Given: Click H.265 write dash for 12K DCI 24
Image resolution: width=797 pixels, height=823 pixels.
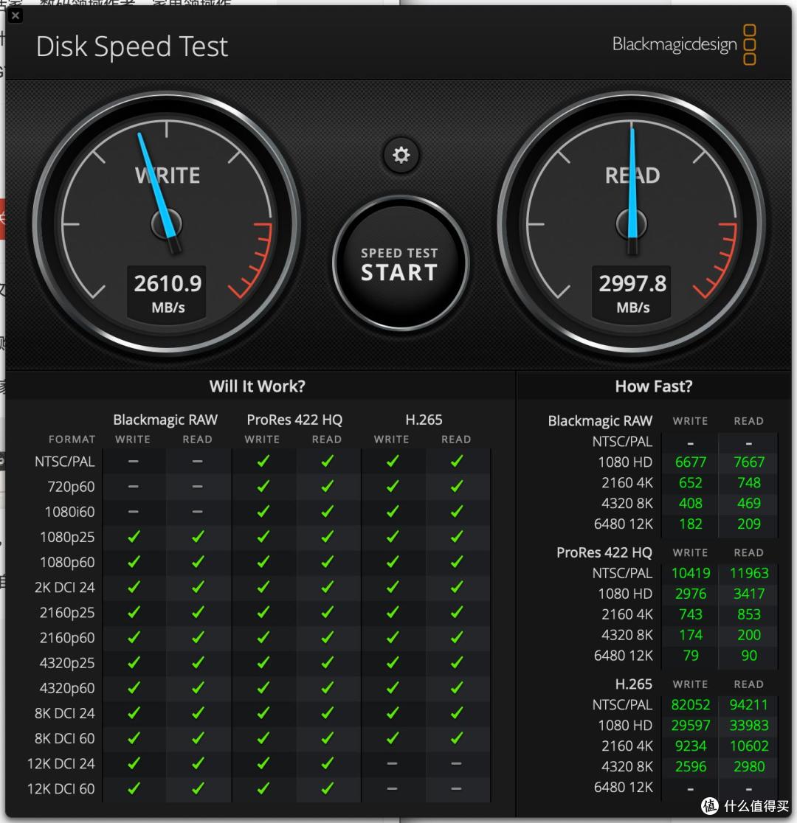Looking at the screenshot, I should (x=392, y=764).
